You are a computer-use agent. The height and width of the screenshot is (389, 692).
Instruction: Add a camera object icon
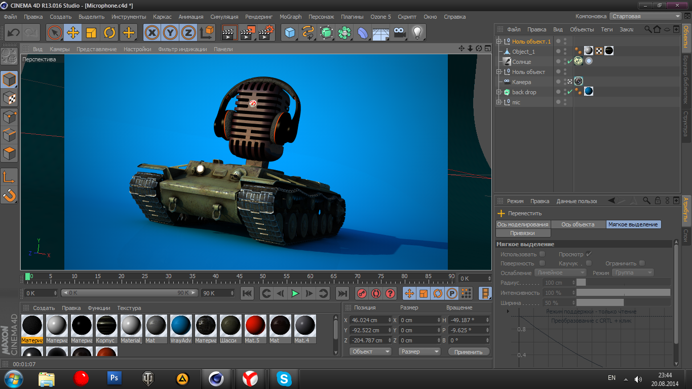(x=400, y=33)
